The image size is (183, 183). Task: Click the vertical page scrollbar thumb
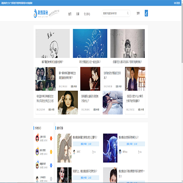182,34
